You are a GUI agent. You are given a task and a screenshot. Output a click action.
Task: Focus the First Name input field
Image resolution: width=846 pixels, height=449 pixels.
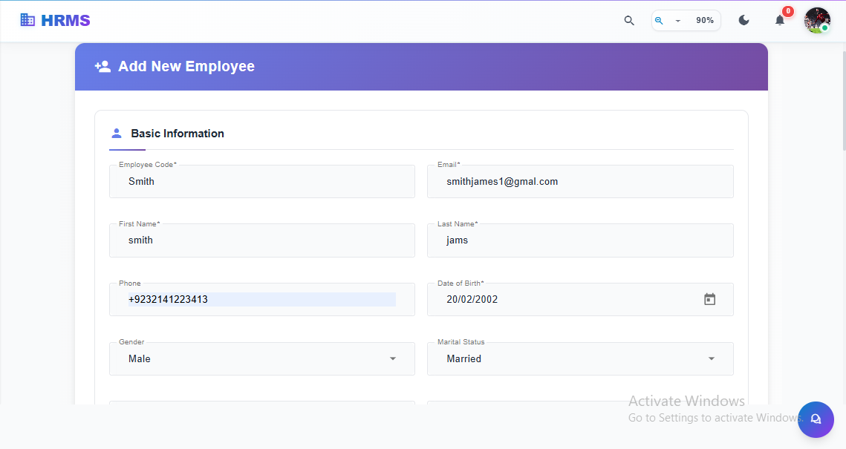coord(262,240)
